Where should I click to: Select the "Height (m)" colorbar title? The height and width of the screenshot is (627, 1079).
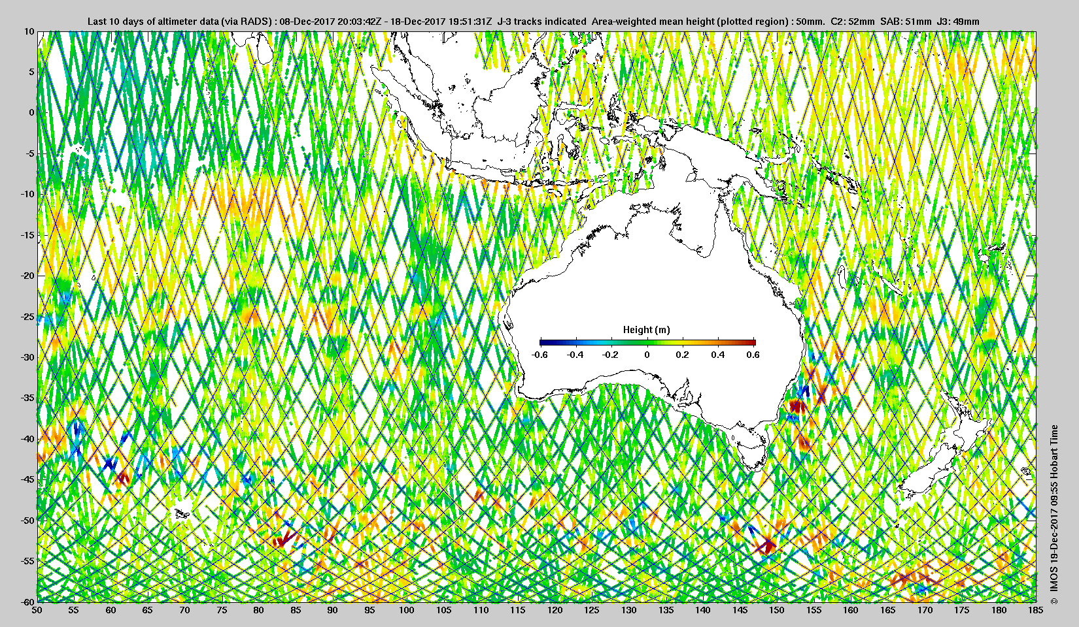coord(646,330)
